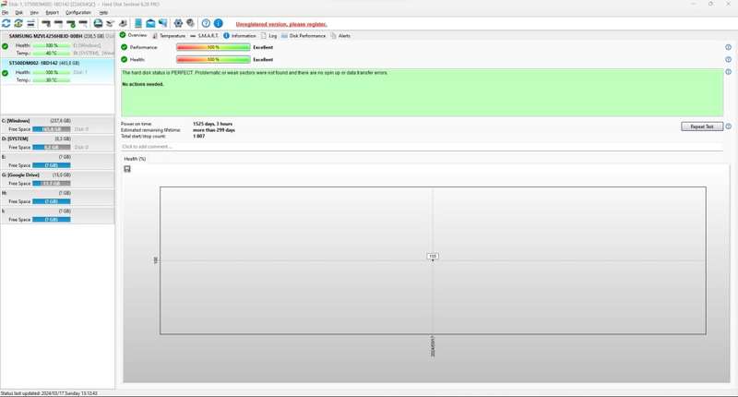Open the S.M.A.R.T. tab
Viewport: 738px width, 397px height.
point(204,36)
